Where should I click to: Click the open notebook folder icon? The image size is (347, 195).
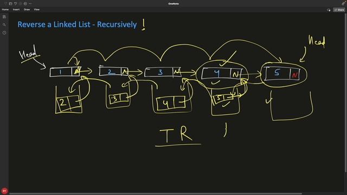pos(10,4)
